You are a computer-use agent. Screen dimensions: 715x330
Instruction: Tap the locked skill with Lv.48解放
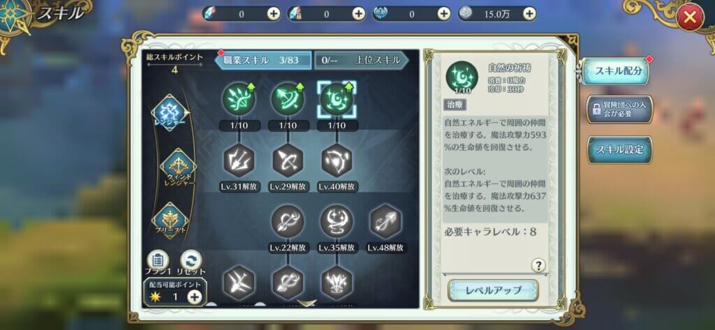coord(385,221)
